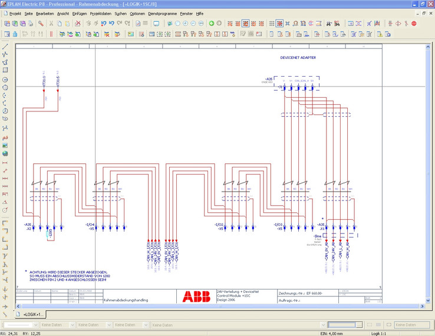Toggle the highlighted snap-to-grid button
Viewport: 435px width, 336px height.
(x=280, y=24)
